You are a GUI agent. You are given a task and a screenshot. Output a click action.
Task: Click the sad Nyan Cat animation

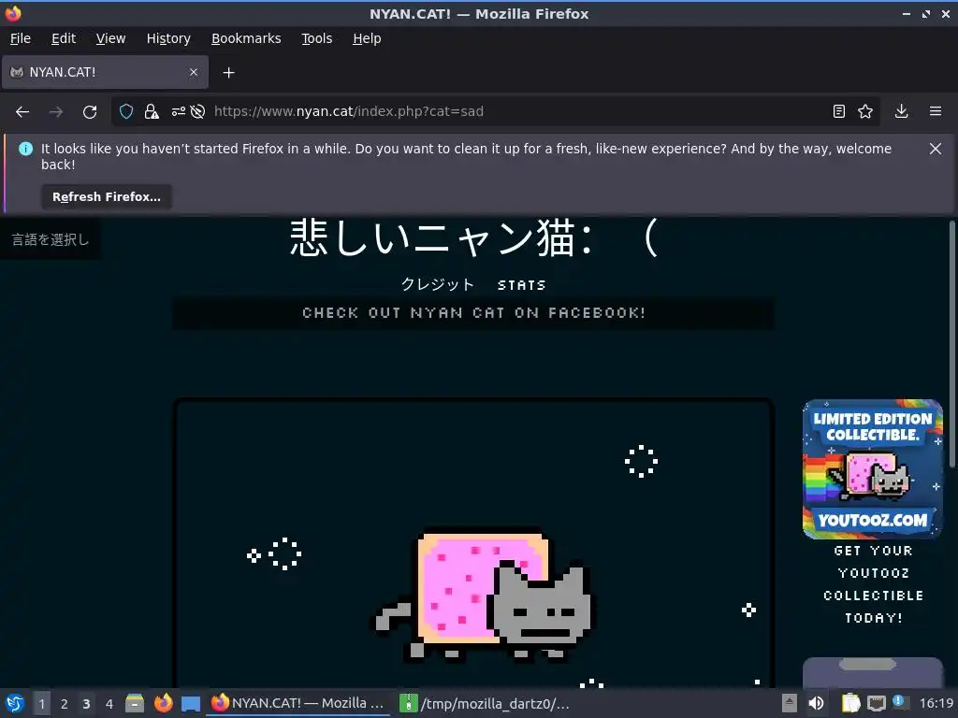pyautogui.click(x=483, y=596)
